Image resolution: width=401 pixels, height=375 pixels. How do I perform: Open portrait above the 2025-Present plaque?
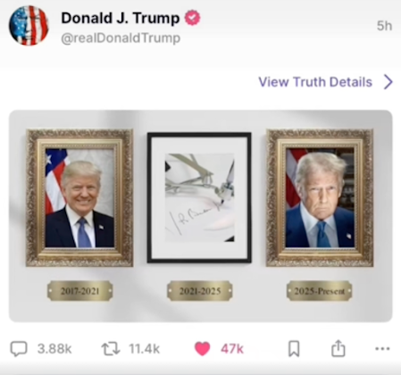pos(320,197)
